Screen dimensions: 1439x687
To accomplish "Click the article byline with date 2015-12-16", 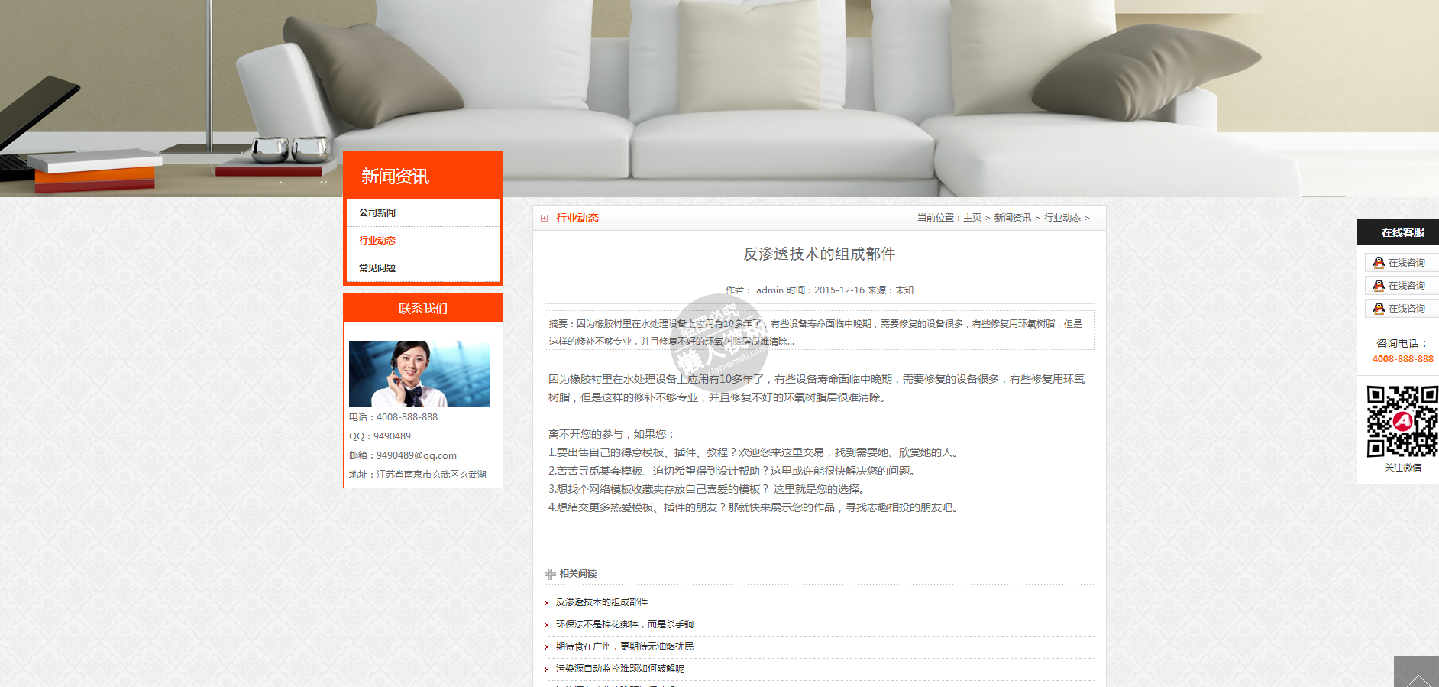I will tap(820, 290).
